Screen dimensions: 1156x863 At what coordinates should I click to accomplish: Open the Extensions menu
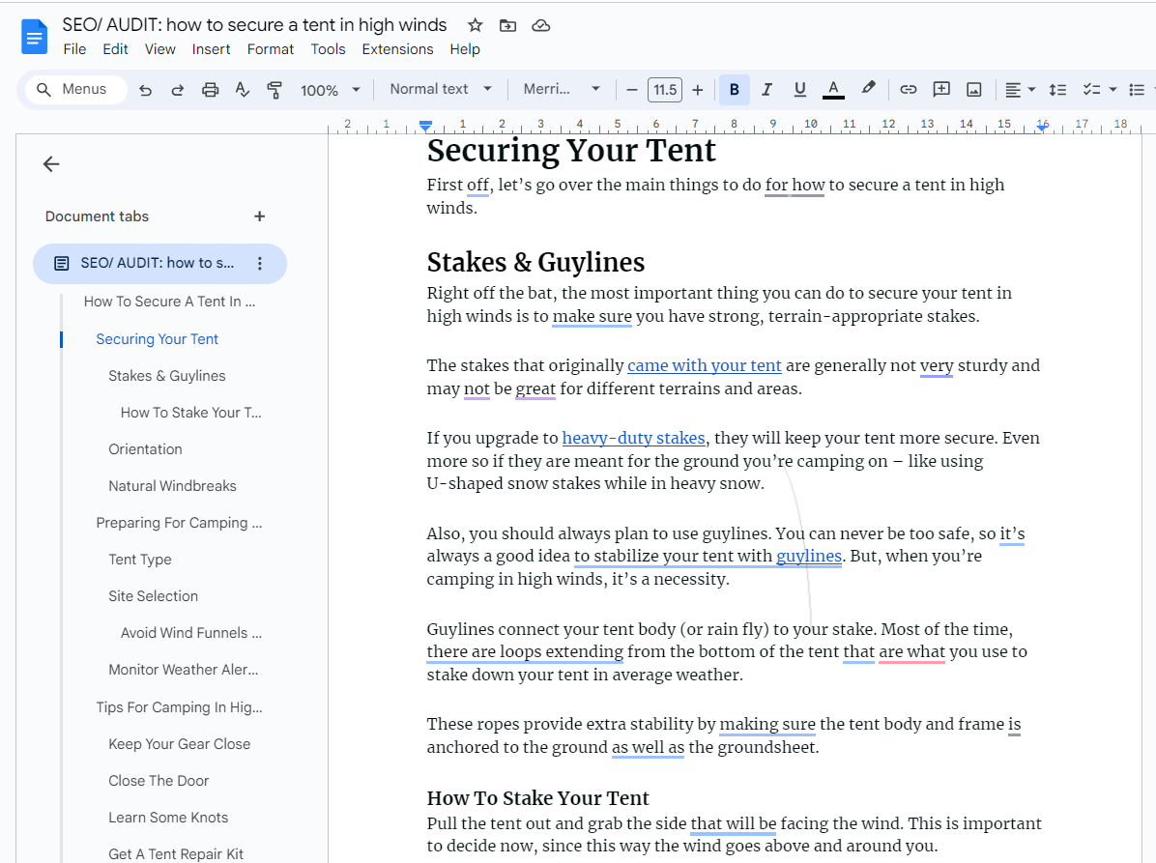pyautogui.click(x=397, y=49)
